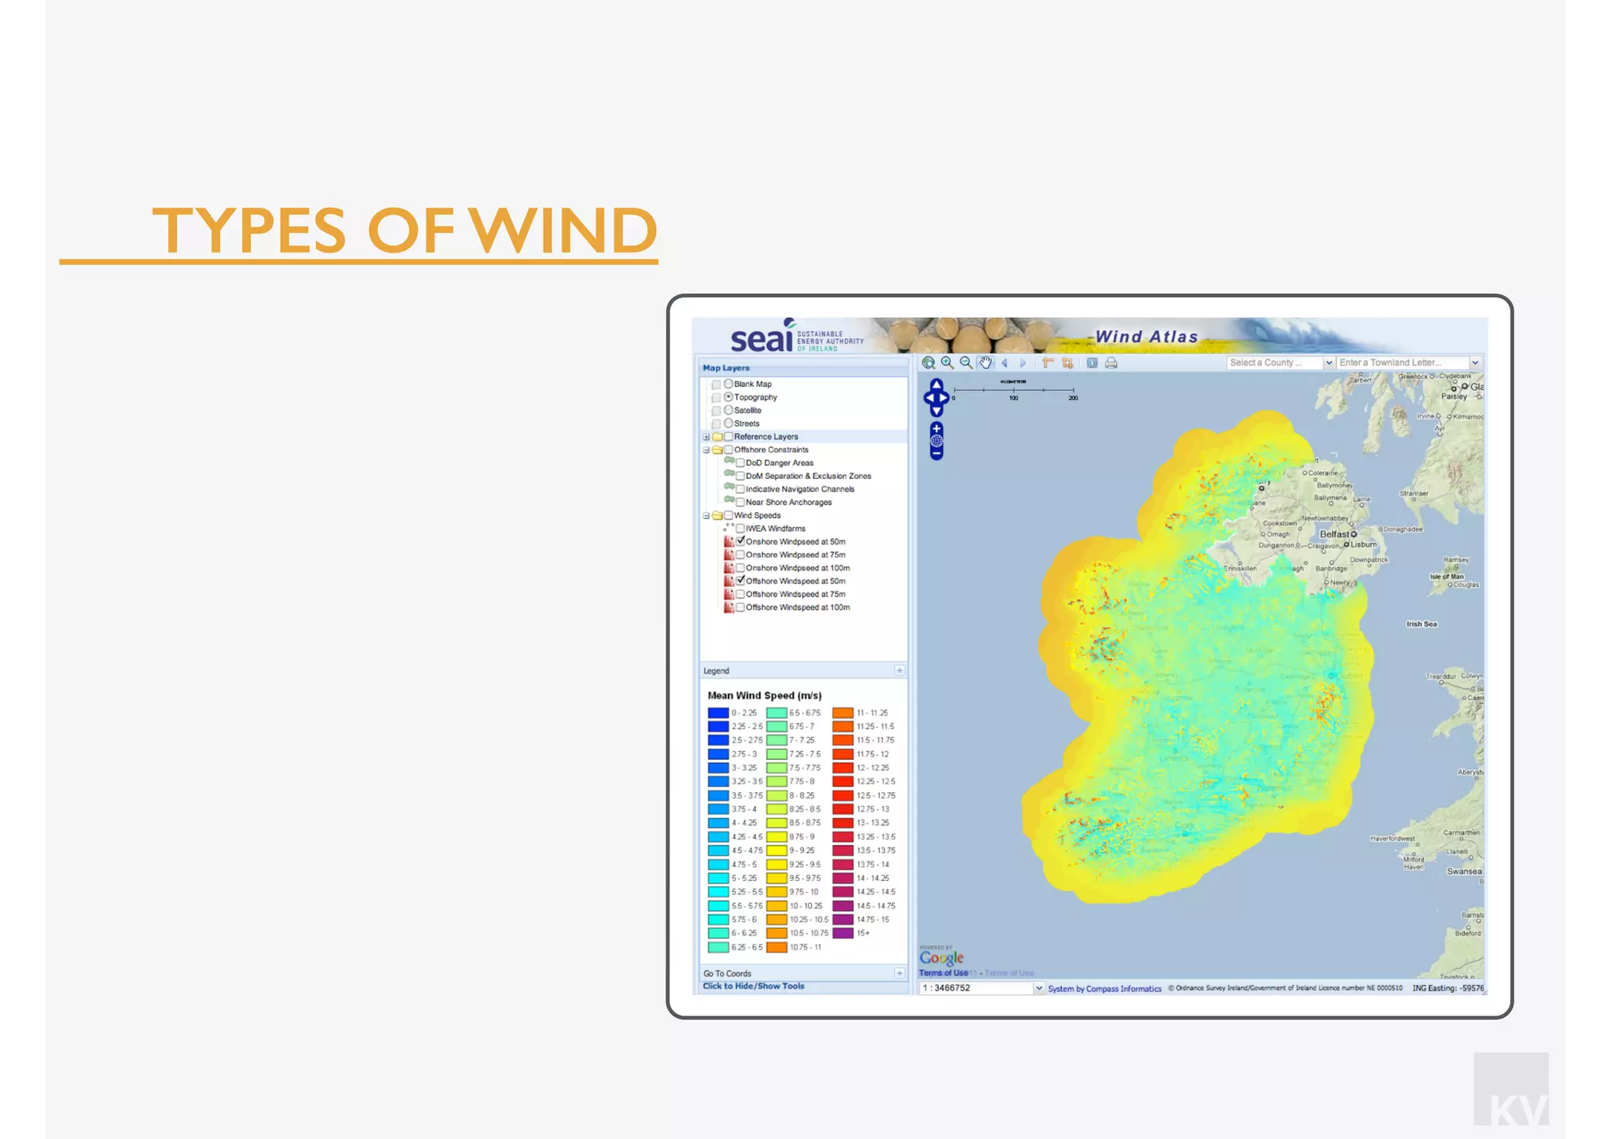Click the zoom in magnifier tool
The width and height of the screenshot is (1611, 1139).
point(947,363)
